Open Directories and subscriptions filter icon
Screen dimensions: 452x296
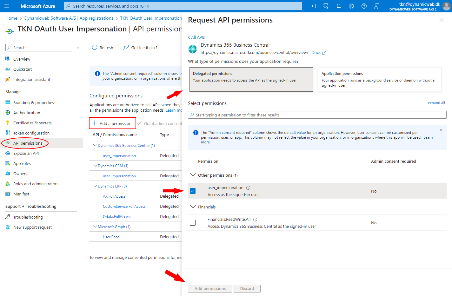(x=326, y=6)
